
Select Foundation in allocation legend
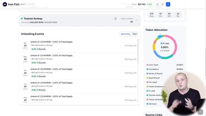[153, 69]
